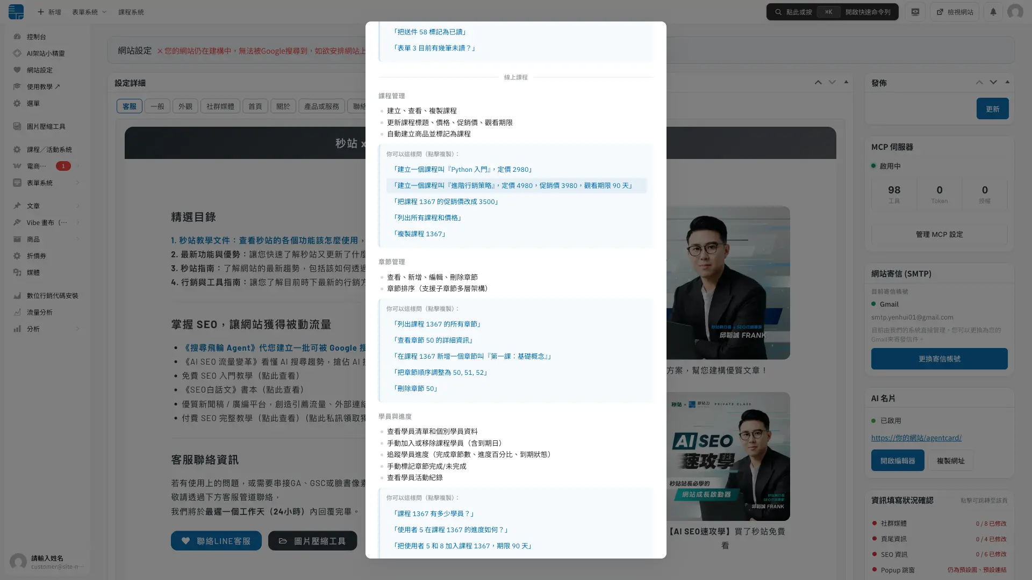Image resolution: width=1032 pixels, height=580 pixels.
Task: Move 設定詳細 panel up arrow
Action: [818, 82]
